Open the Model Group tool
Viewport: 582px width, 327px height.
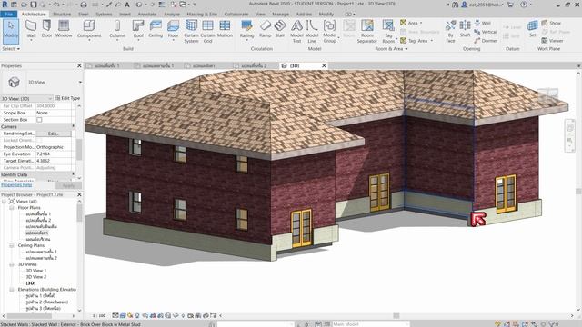(x=329, y=32)
